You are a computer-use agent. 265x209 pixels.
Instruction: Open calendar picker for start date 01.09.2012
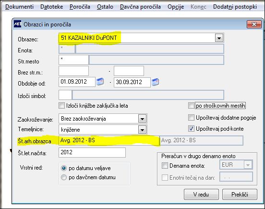[x=100, y=82]
